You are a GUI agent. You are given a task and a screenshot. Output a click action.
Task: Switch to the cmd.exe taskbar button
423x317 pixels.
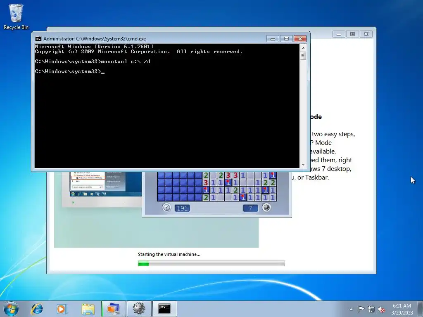coord(164,309)
